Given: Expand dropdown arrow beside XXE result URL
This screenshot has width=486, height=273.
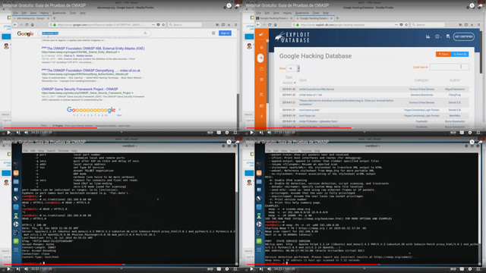Looking at the screenshot, I should (x=118, y=52).
